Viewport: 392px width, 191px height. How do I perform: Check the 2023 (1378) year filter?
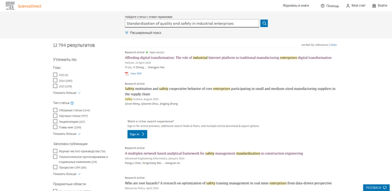coord(55,86)
